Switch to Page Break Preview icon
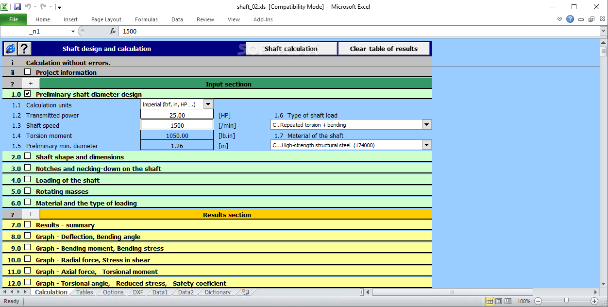 click(x=507, y=301)
